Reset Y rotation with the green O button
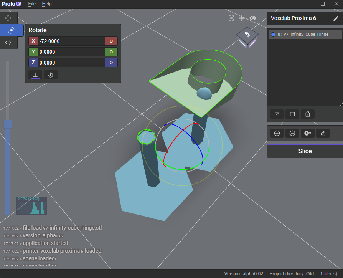343x278 pixels. [111, 52]
